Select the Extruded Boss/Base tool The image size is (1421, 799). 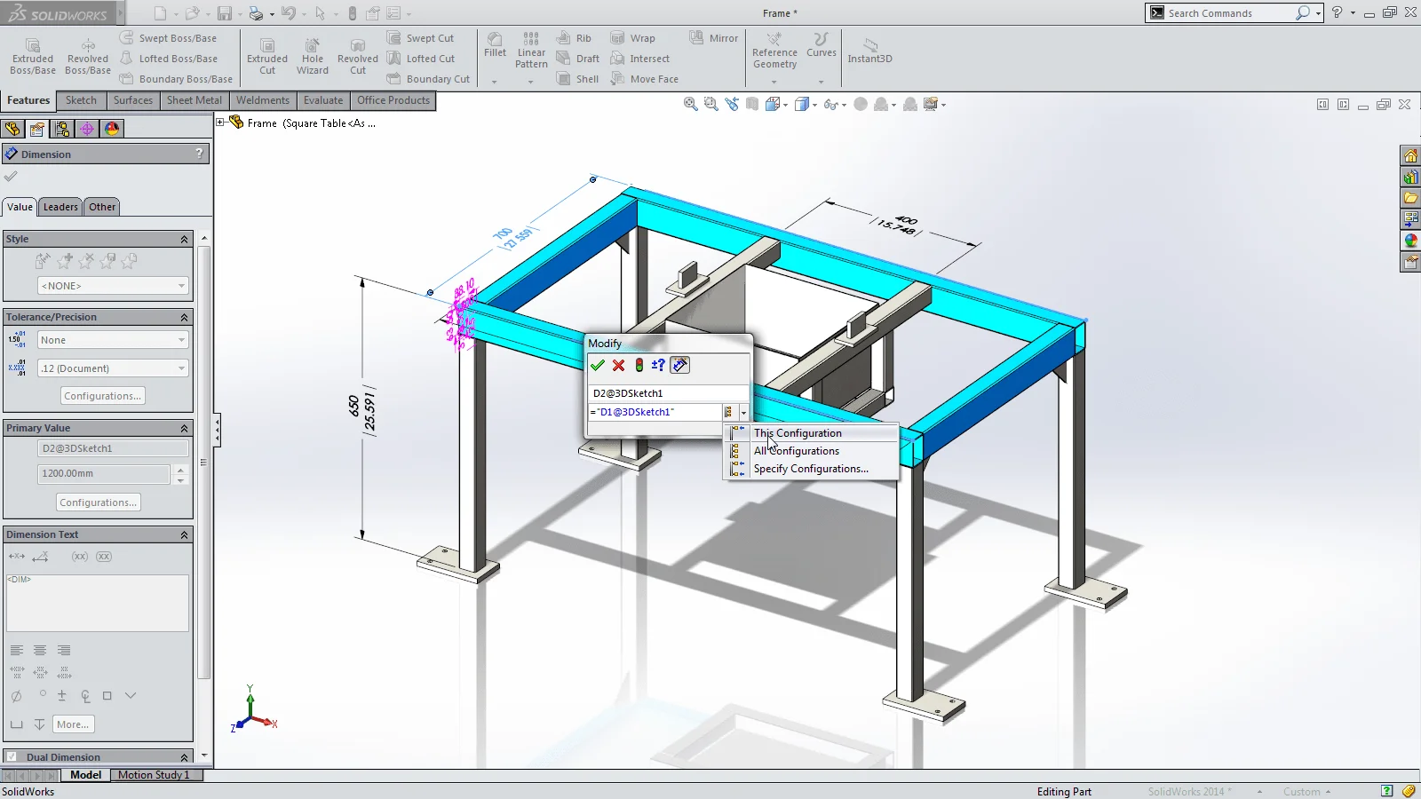tap(32, 56)
